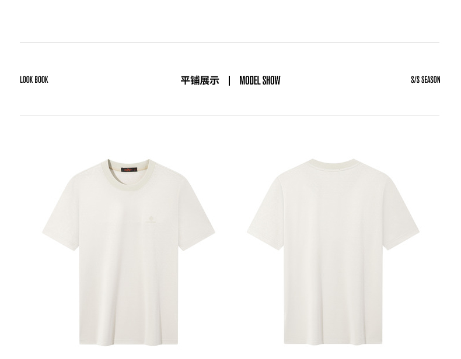Click the right sleeve of the back-view shirt

coord(401,214)
